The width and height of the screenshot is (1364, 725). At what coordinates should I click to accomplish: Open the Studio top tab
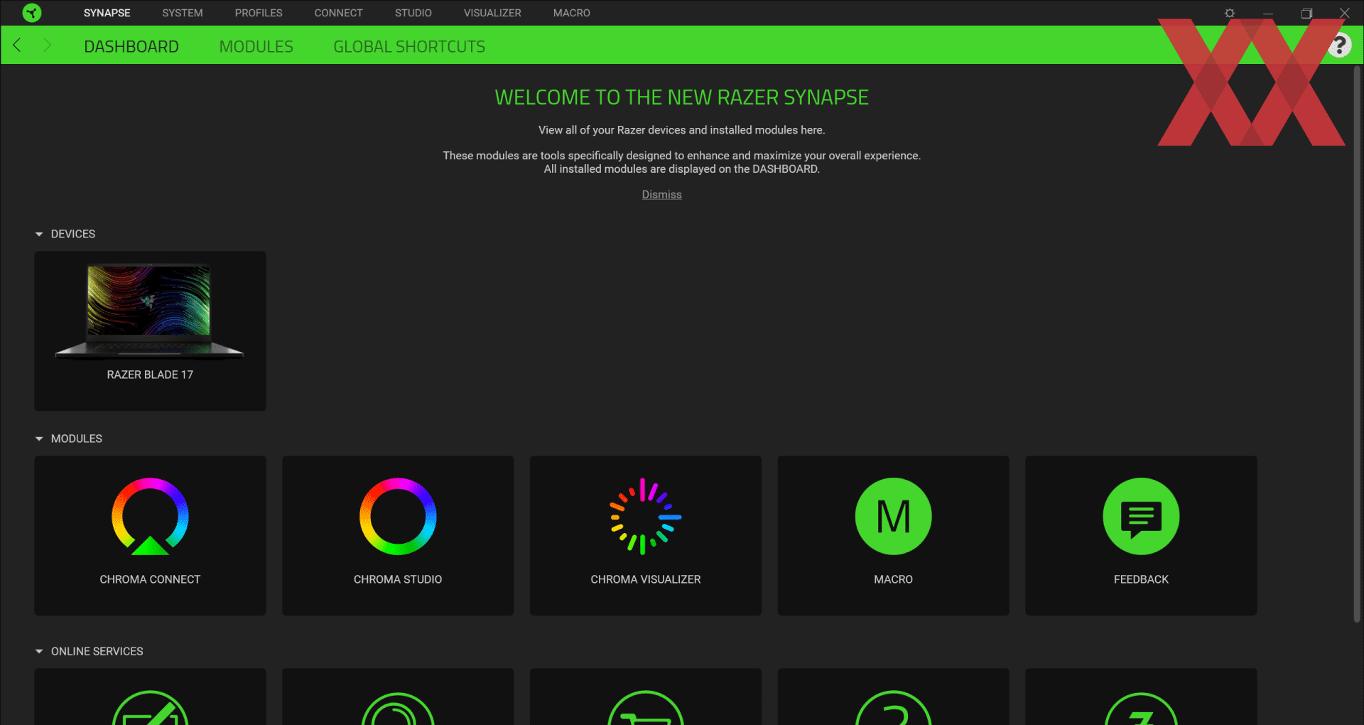click(413, 13)
